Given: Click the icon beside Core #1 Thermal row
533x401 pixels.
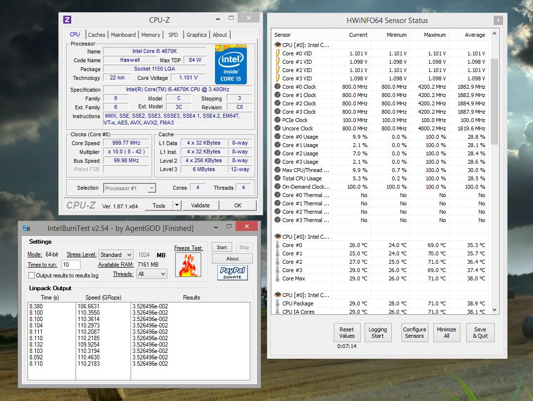Looking at the screenshot, I should (x=277, y=203).
